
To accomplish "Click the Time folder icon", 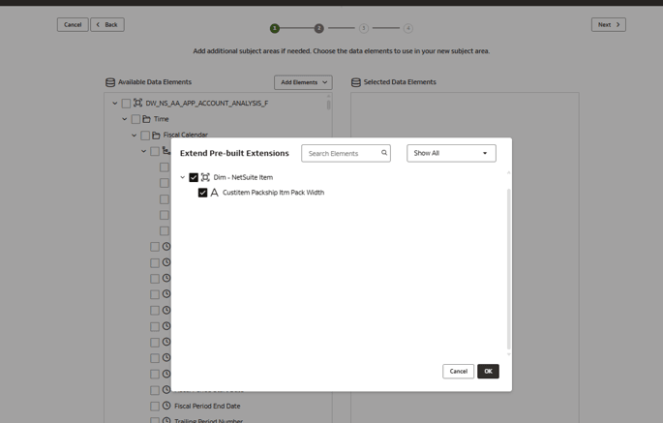I will (147, 119).
